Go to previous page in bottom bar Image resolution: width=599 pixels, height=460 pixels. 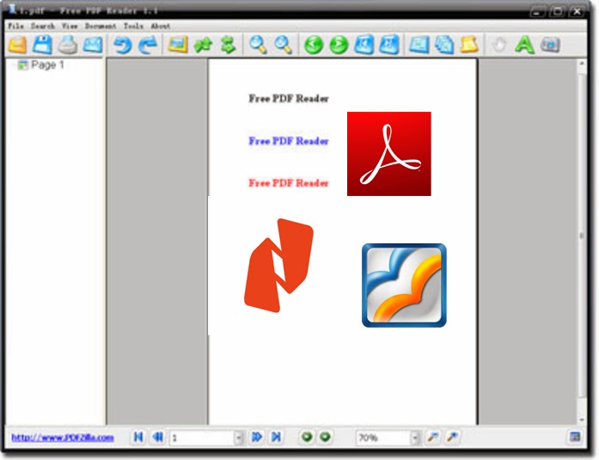click(x=158, y=437)
